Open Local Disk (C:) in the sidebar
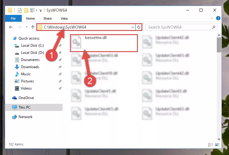Viewport: 229px width, 155px height. click(29, 46)
